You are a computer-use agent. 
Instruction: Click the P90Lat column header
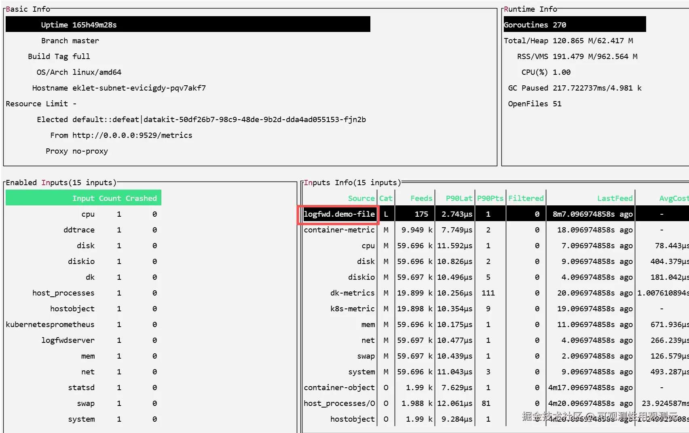coord(459,198)
